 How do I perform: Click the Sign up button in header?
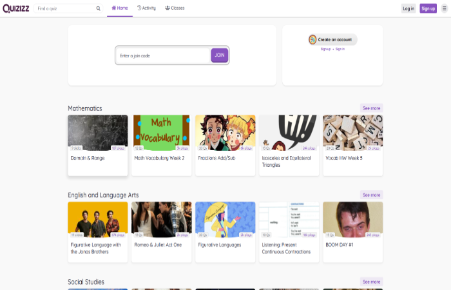[428, 8]
